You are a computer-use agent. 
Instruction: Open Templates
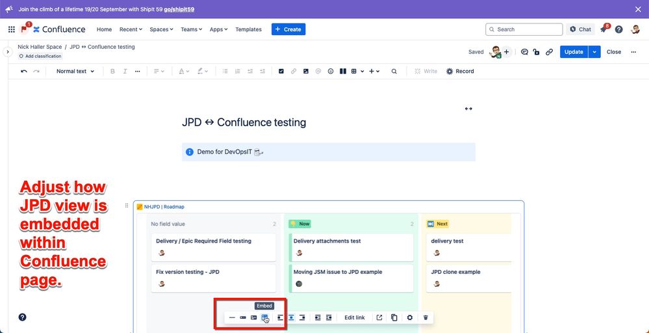(248, 29)
